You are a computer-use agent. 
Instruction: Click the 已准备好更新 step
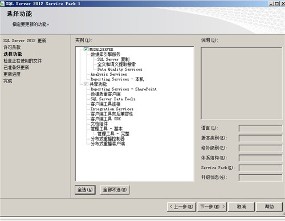(16, 68)
